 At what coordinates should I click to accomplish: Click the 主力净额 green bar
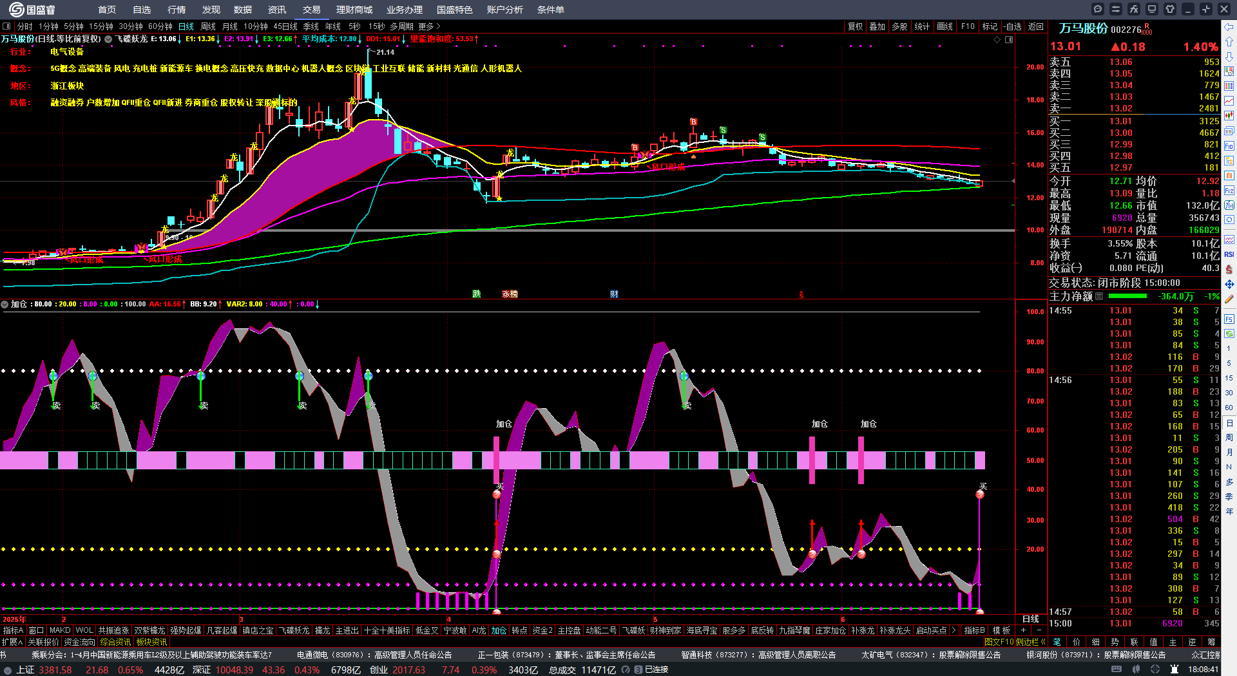pos(1127,296)
